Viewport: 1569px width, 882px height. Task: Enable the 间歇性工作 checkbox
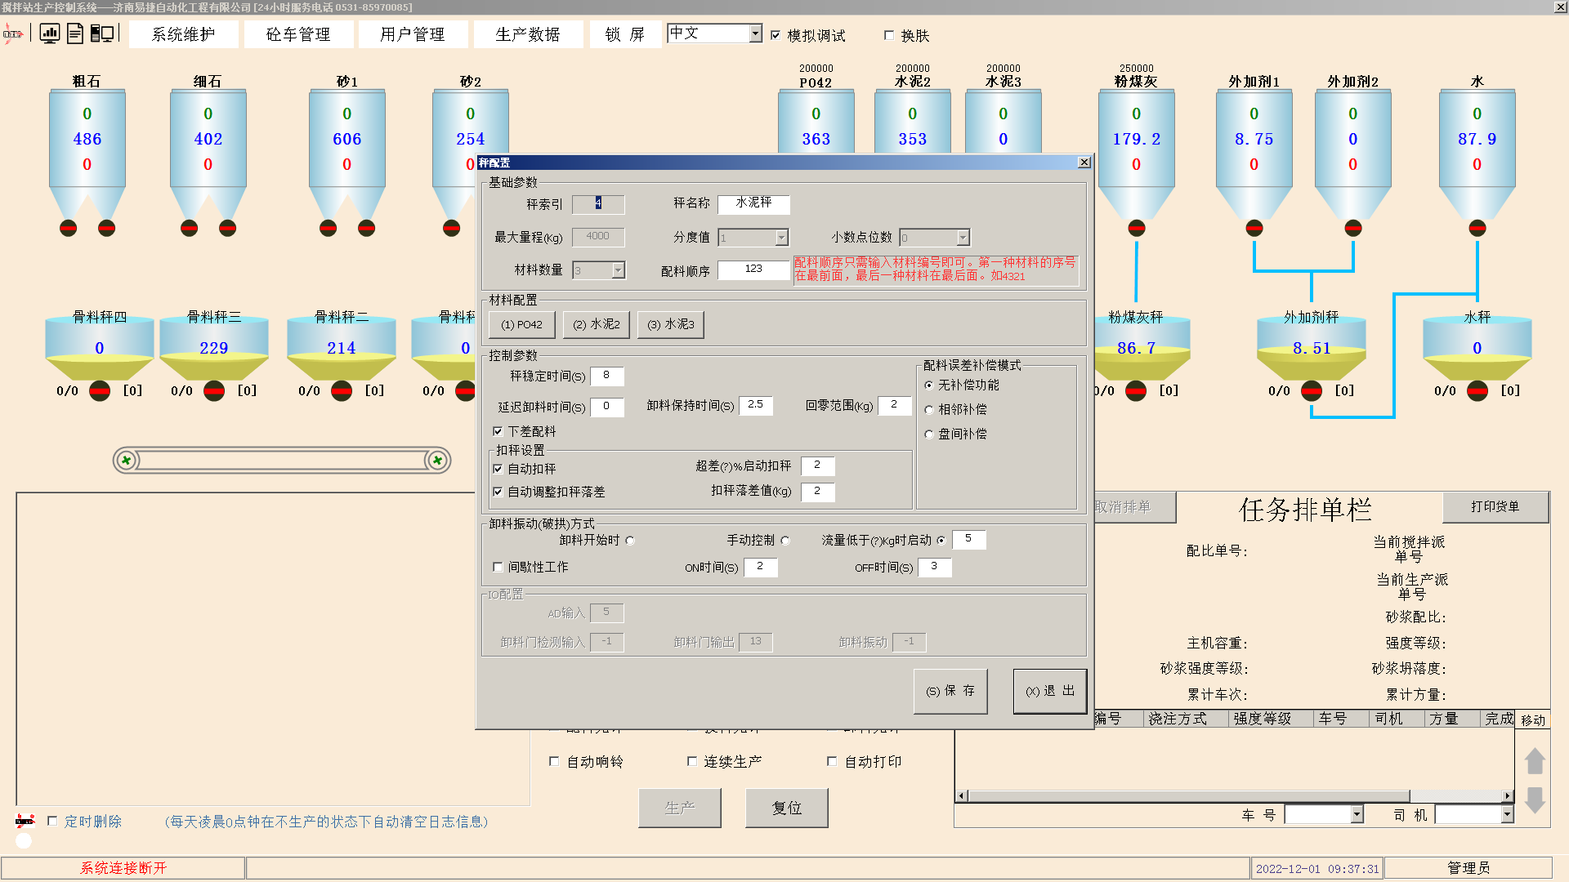pos(498,567)
